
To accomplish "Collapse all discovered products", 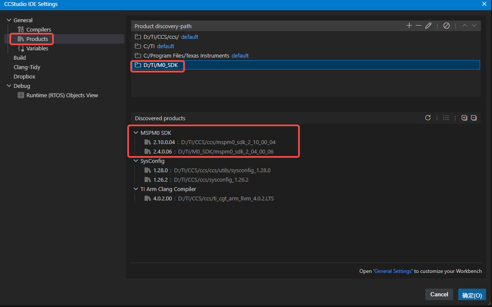I will point(474,118).
